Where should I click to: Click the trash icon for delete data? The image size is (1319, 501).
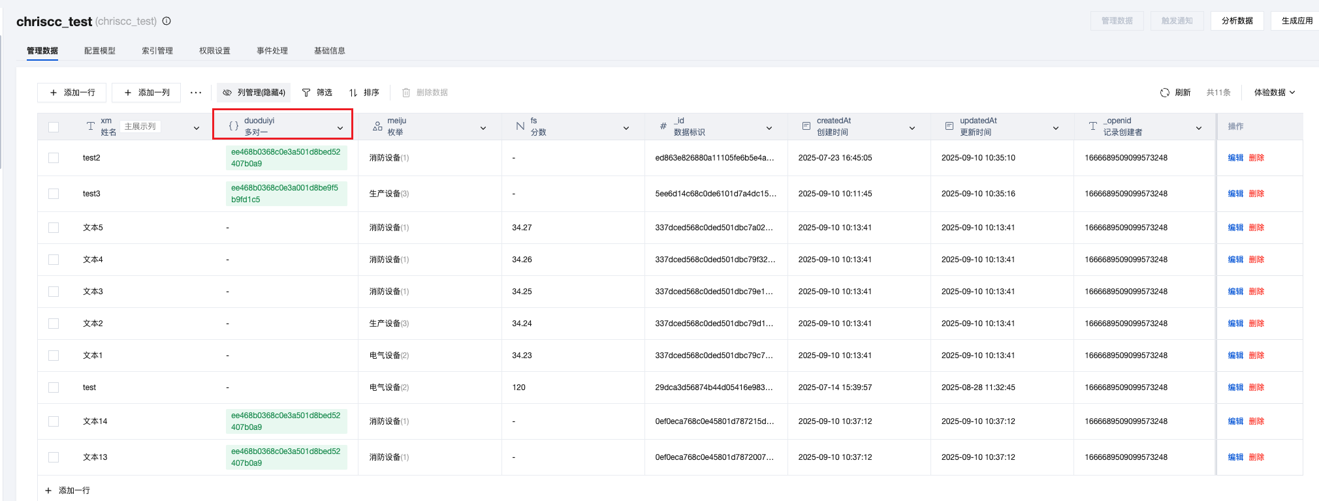pos(406,93)
